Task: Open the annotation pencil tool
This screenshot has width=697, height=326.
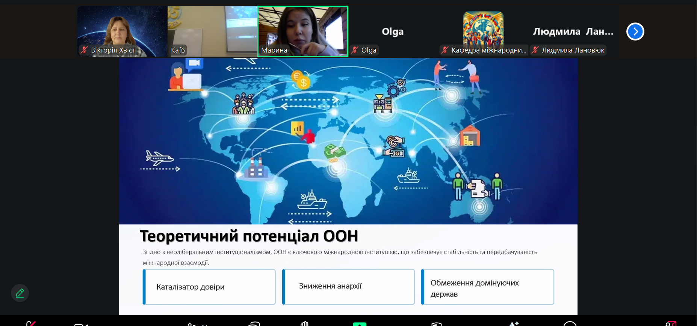Action: coord(20,293)
